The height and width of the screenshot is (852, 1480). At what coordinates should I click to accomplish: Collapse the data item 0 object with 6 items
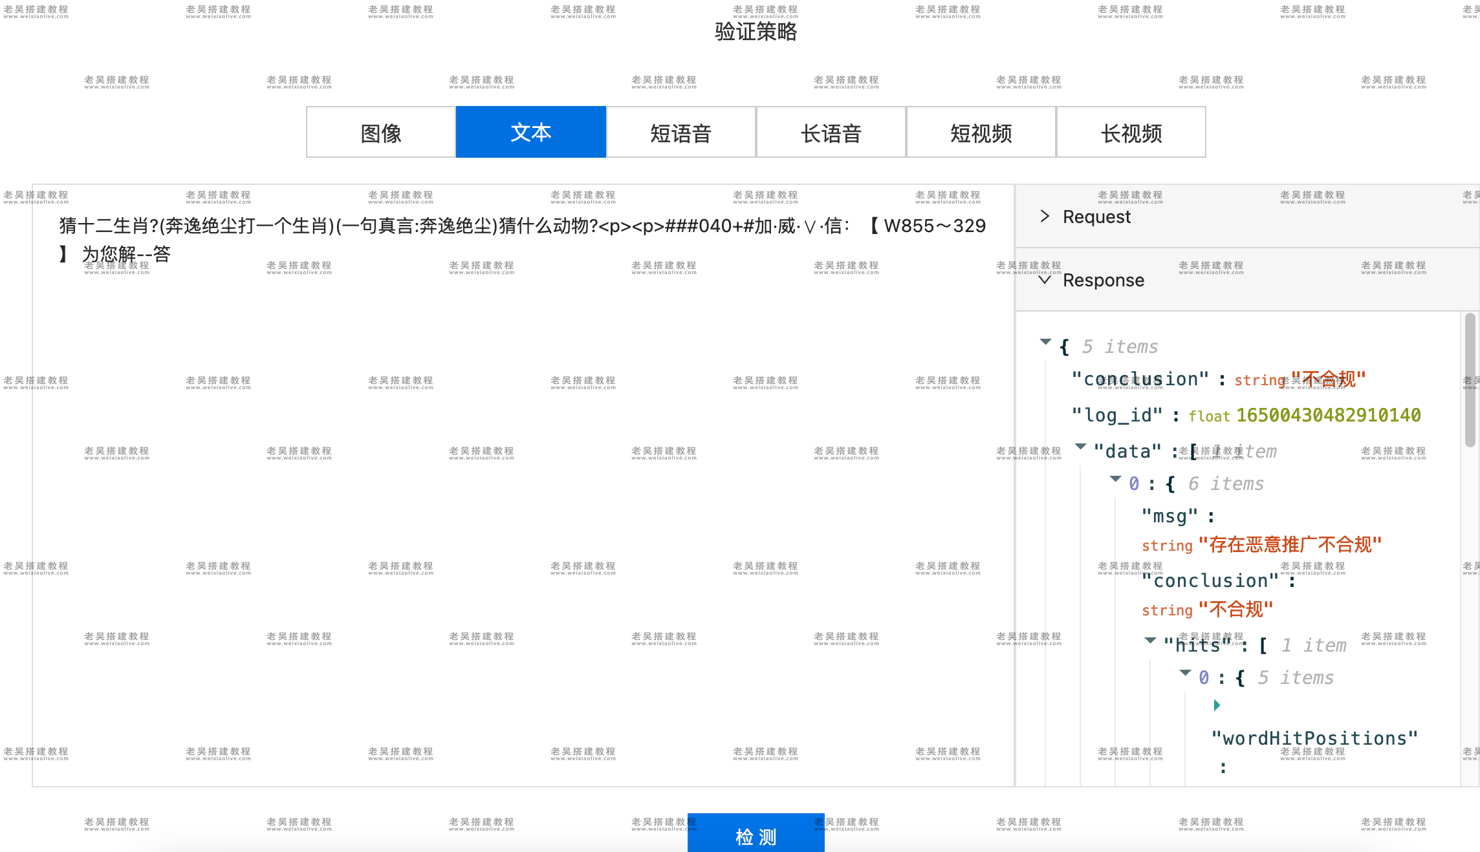[1115, 479]
